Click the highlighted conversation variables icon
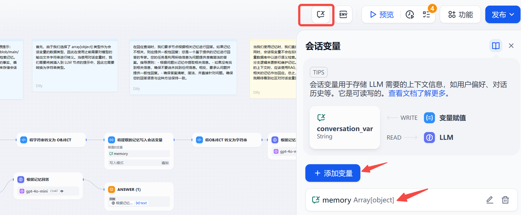Screen dimensions: 521x215 point(320,14)
